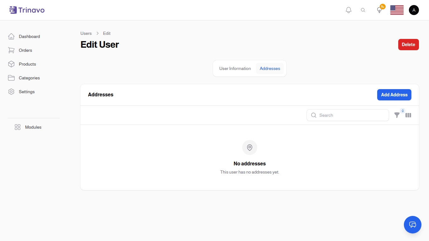
Task: Open the avatar account menu
Action: pyautogui.click(x=414, y=10)
